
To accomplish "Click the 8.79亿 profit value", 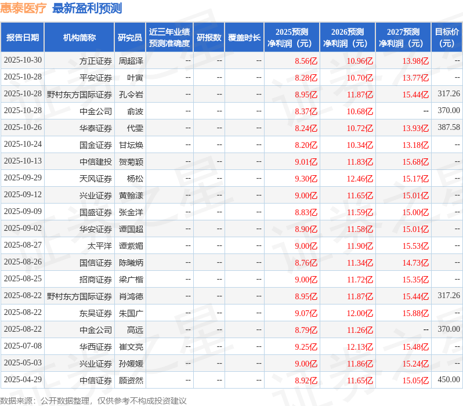I will click(x=306, y=330).
